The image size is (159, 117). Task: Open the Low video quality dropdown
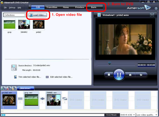point(147,115)
